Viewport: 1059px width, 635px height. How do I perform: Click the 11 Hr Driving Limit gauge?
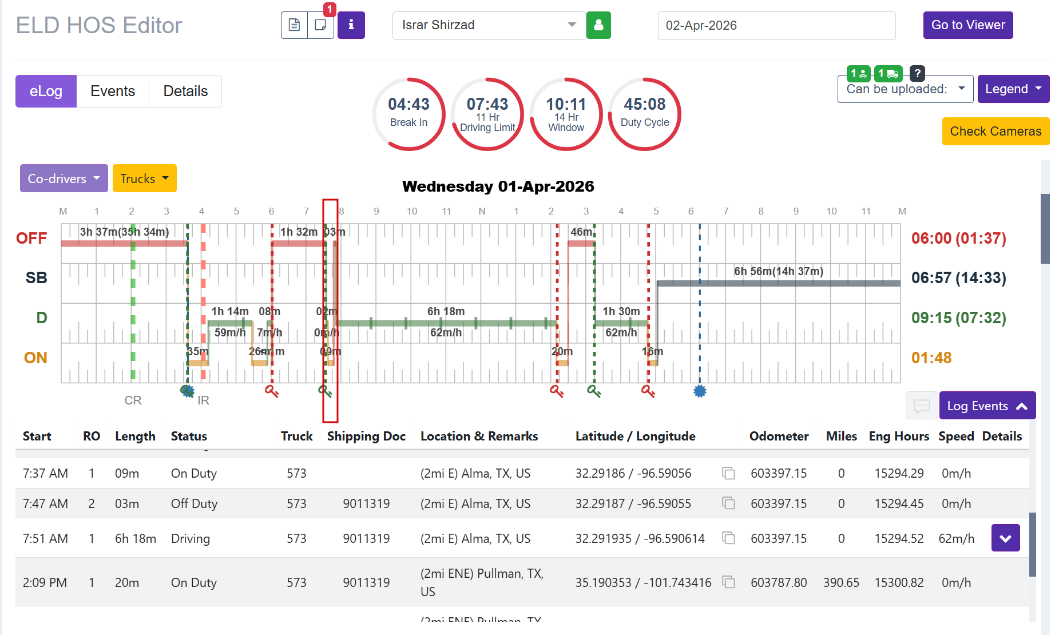(x=487, y=114)
